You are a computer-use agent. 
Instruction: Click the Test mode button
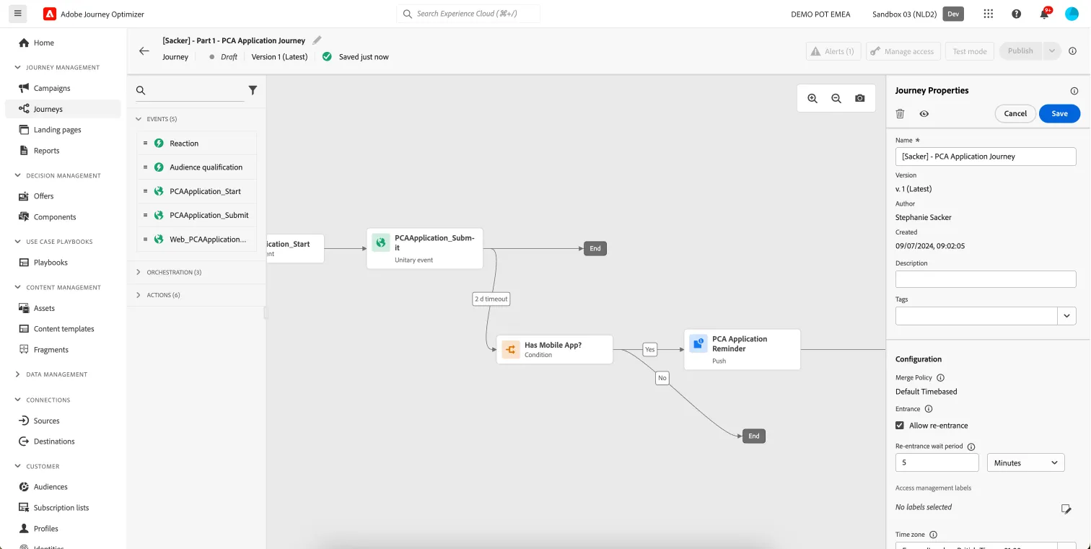(970, 51)
